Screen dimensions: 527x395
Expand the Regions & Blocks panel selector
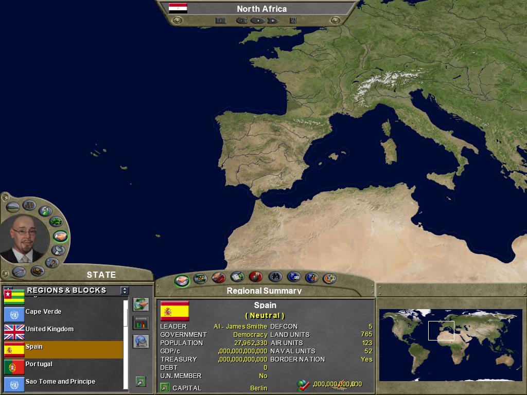[x=124, y=290]
